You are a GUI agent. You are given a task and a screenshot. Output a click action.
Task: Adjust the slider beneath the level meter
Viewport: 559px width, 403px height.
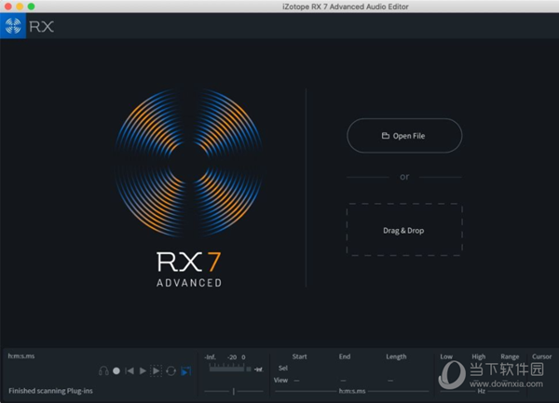click(x=234, y=391)
